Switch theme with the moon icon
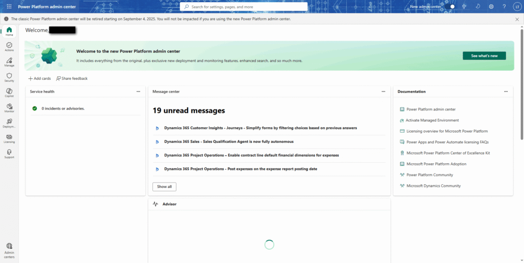Screen dimensions: 524x263 point(478,7)
